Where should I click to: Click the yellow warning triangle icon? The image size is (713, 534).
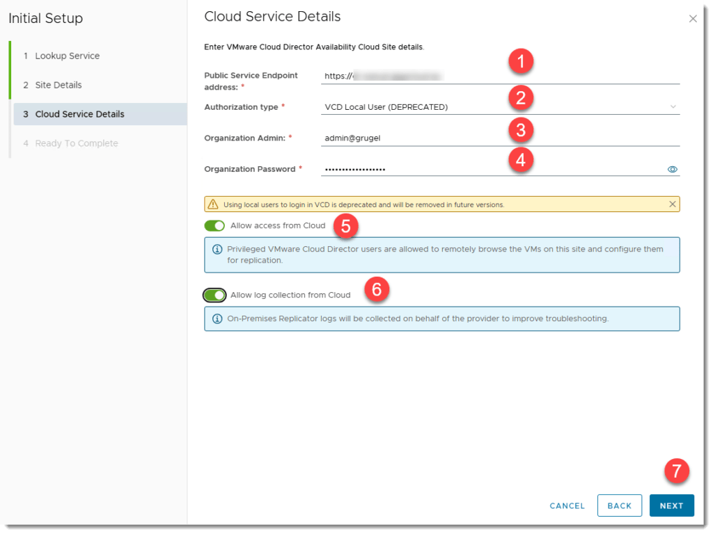(214, 204)
